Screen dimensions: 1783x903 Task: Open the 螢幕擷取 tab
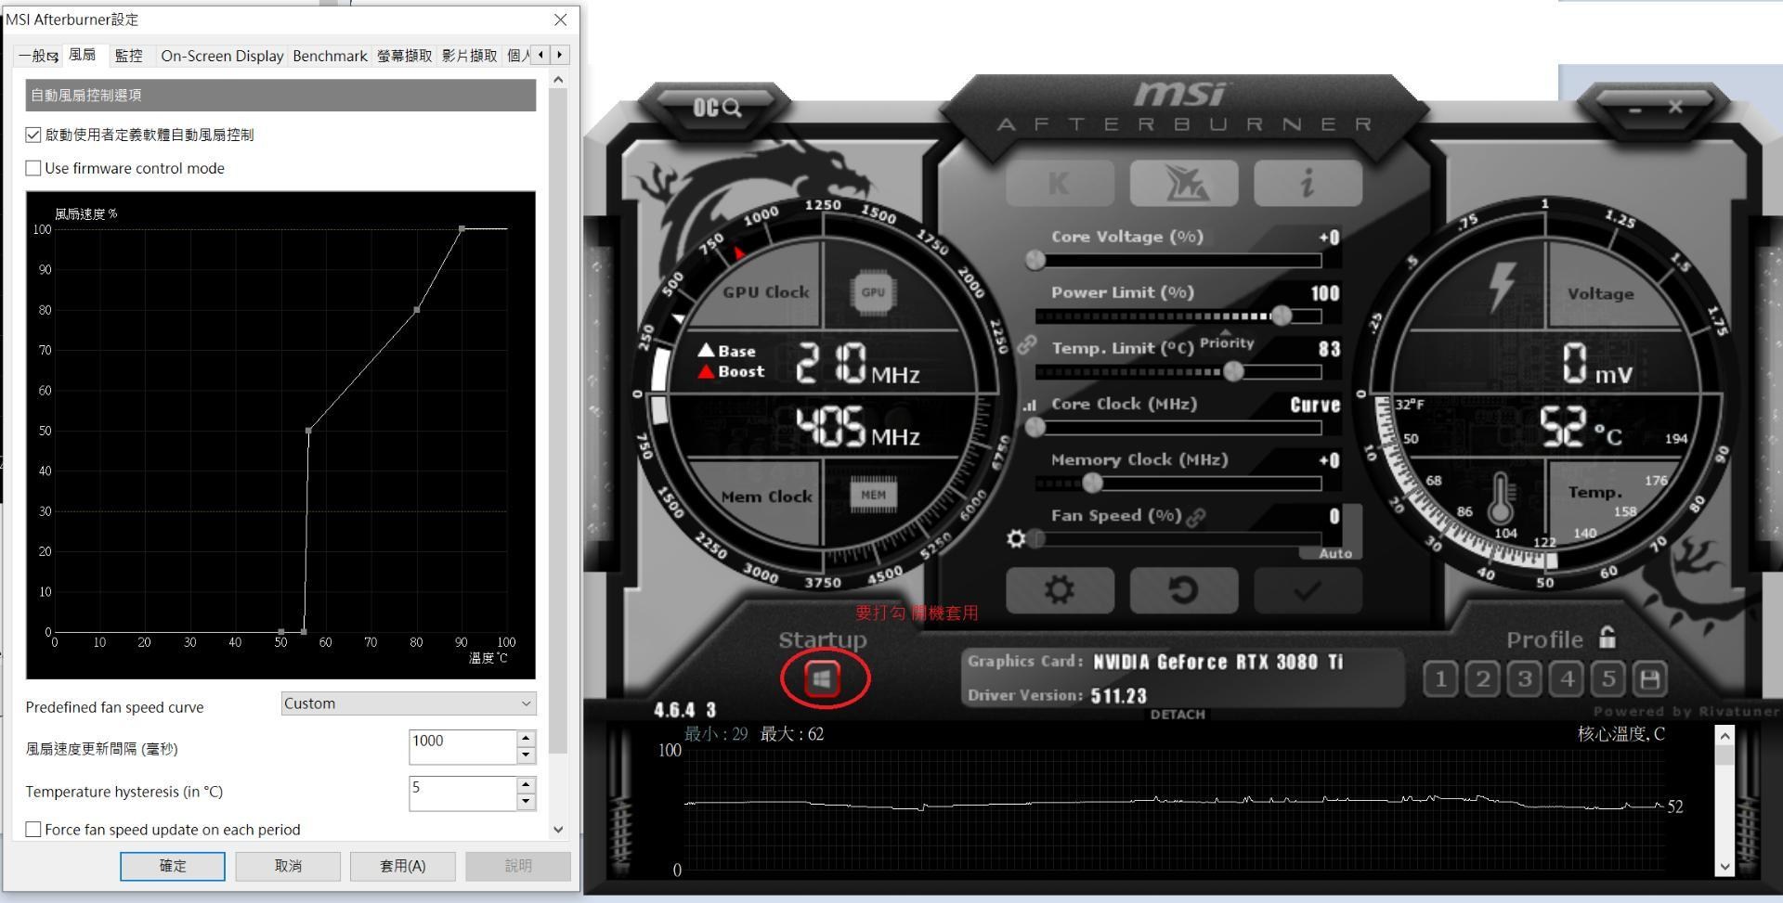(x=404, y=56)
